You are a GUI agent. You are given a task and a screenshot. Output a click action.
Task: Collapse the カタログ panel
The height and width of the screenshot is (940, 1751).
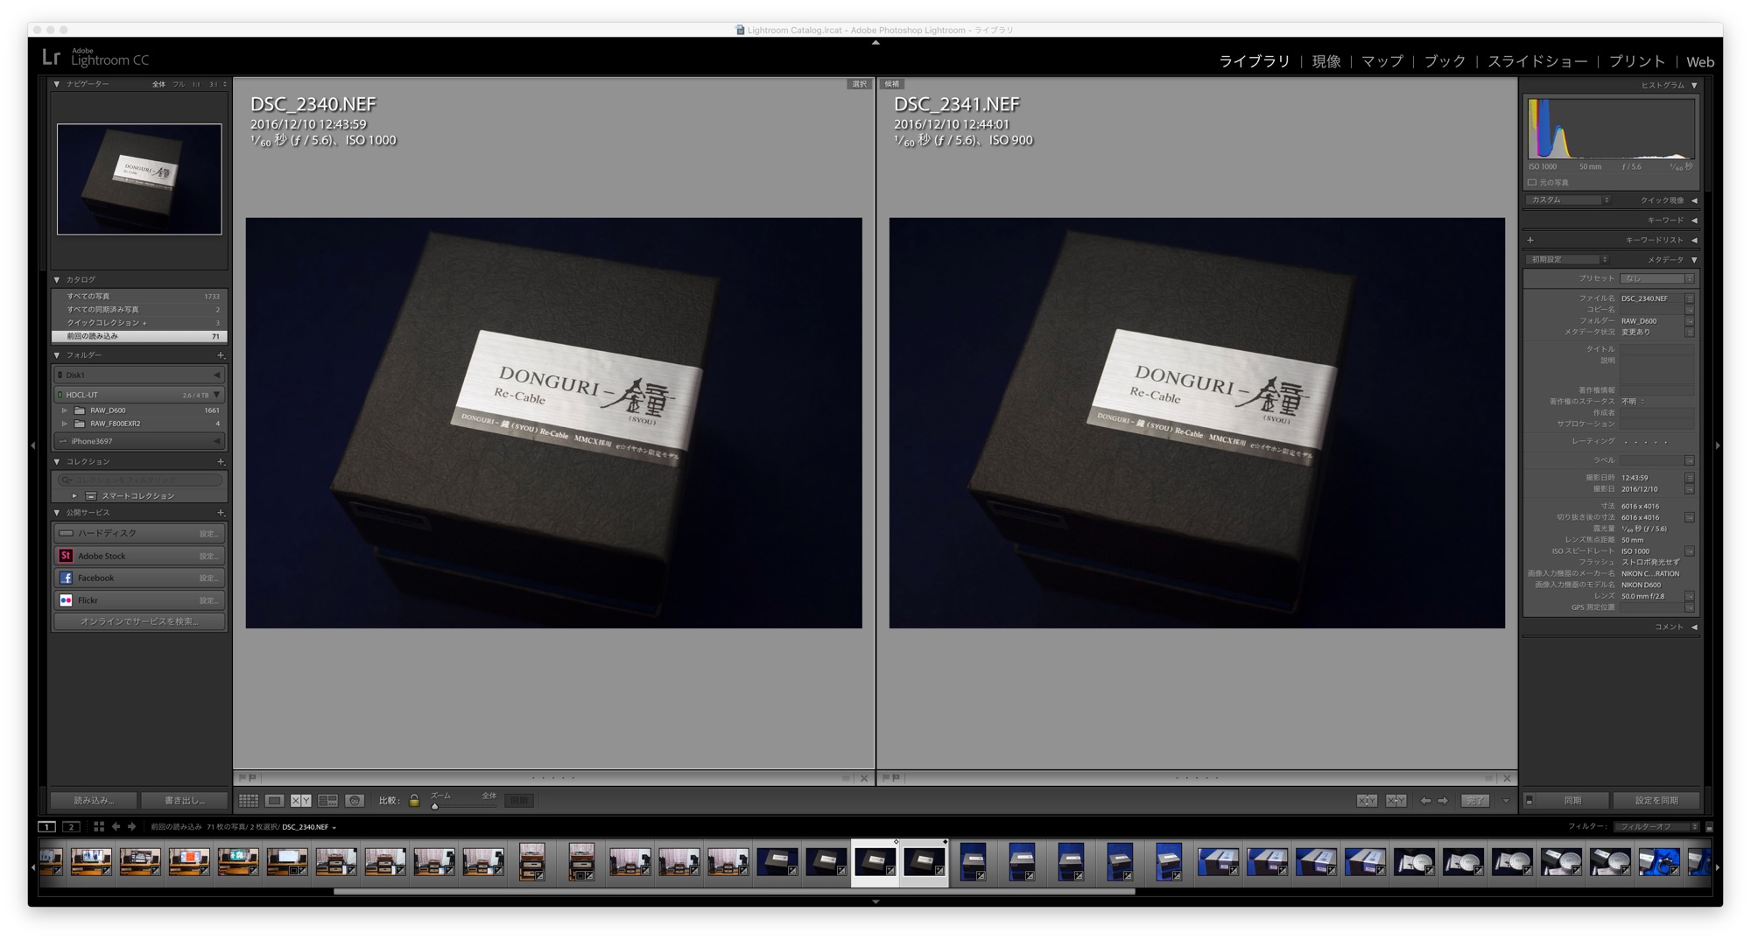pos(57,279)
